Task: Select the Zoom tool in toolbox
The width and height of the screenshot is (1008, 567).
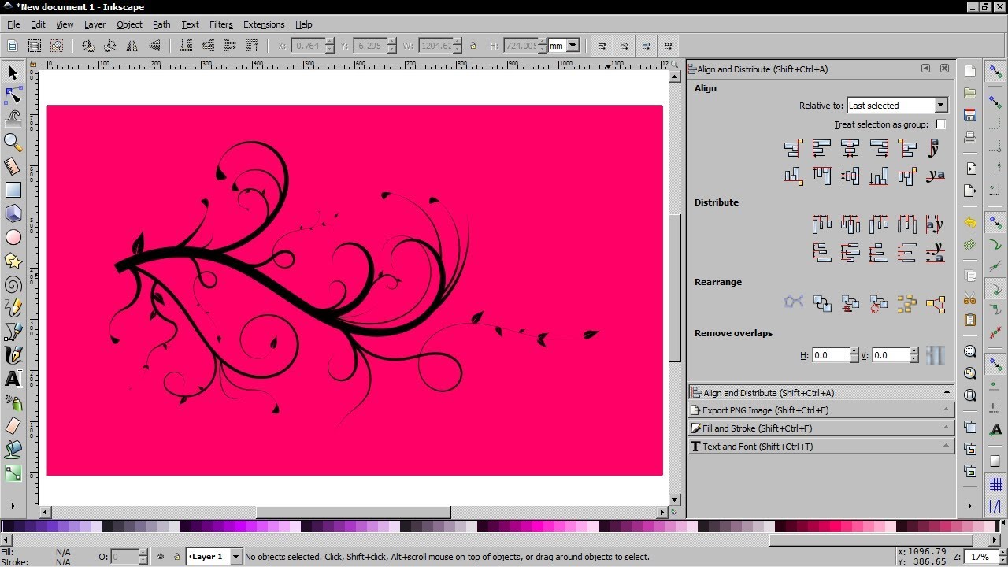Action: point(13,142)
